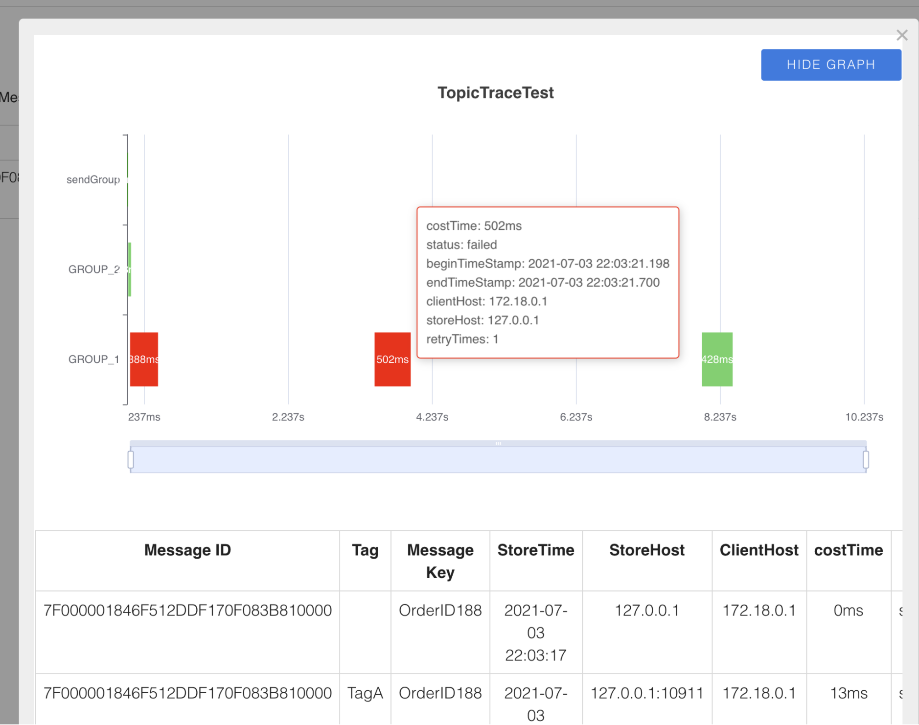This screenshot has width=919, height=725.
Task: Click the HIDE GRAPH button
Action: (831, 65)
